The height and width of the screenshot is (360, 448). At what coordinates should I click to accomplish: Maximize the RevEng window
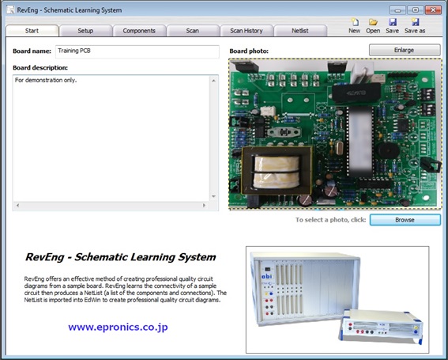pos(416,10)
